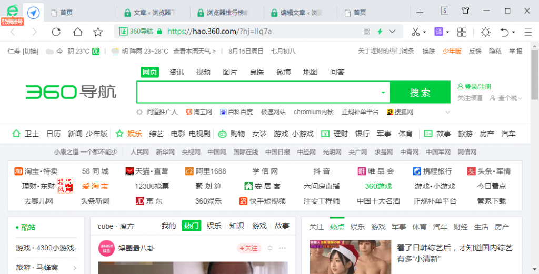This screenshot has width=539, height=274.
Task: Click the purple translate icon
Action: (x=438, y=32)
